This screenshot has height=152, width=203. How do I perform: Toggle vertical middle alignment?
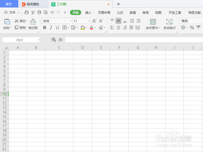pos(119,21)
